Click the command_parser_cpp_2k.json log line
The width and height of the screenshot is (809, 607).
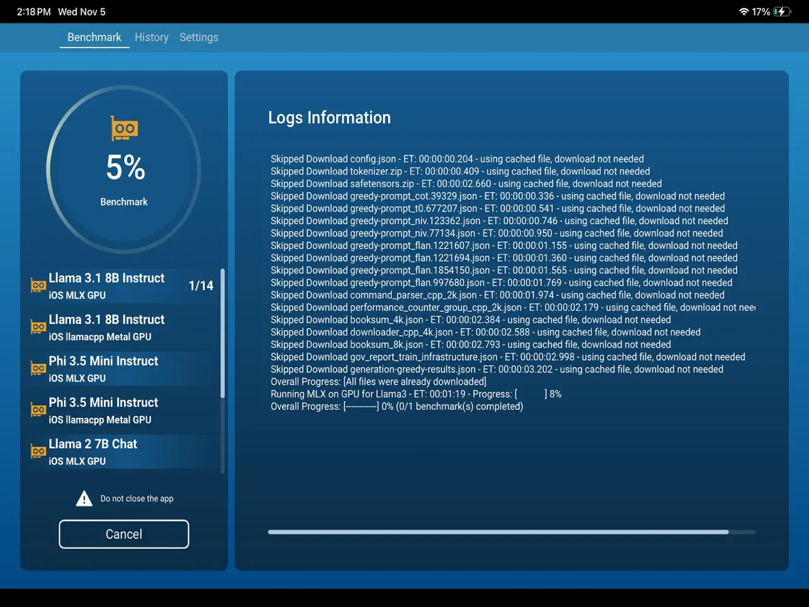tap(497, 295)
